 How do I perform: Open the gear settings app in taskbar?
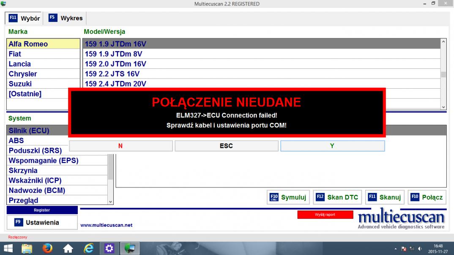coord(109,248)
